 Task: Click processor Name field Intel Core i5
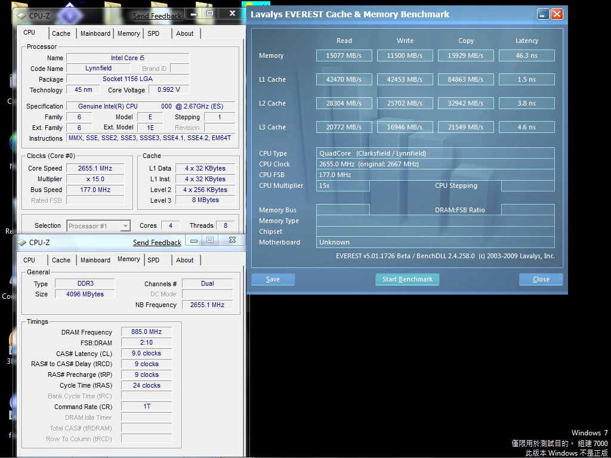128,58
